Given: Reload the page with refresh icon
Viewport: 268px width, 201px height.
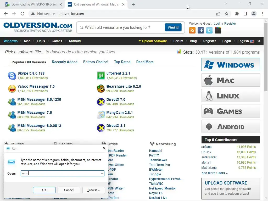Looking at the screenshot, I should 23,14.
